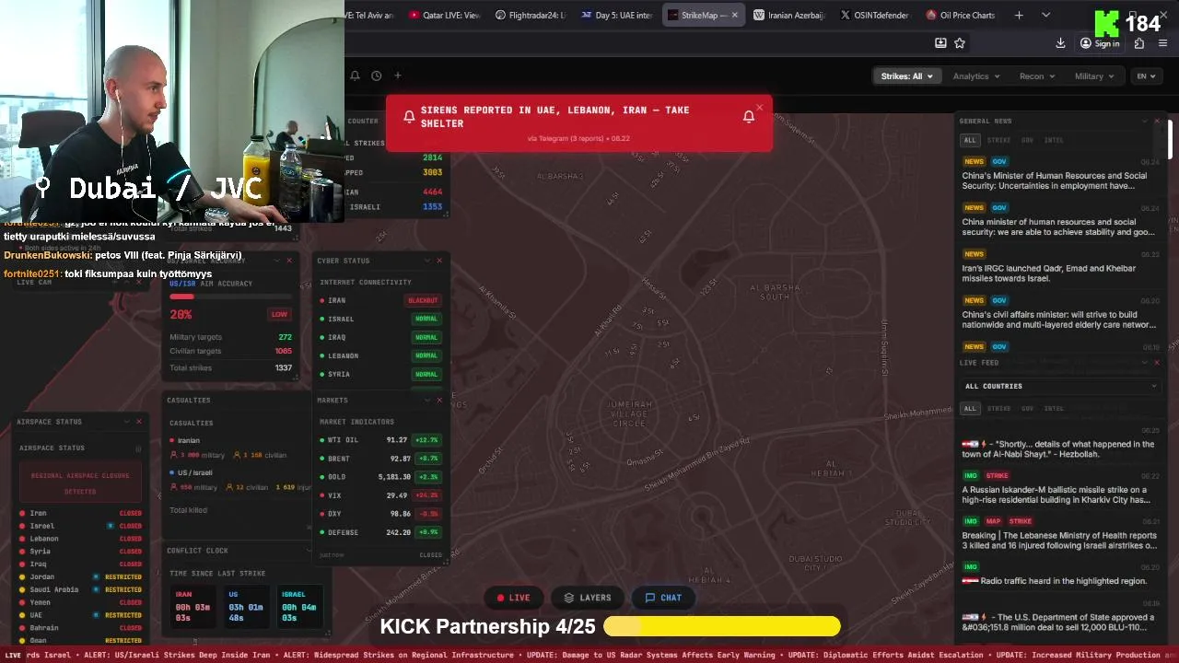This screenshot has height=663, width=1179.
Task: Click Sign in button
Action: pyautogui.click(x=1100, y=43)
